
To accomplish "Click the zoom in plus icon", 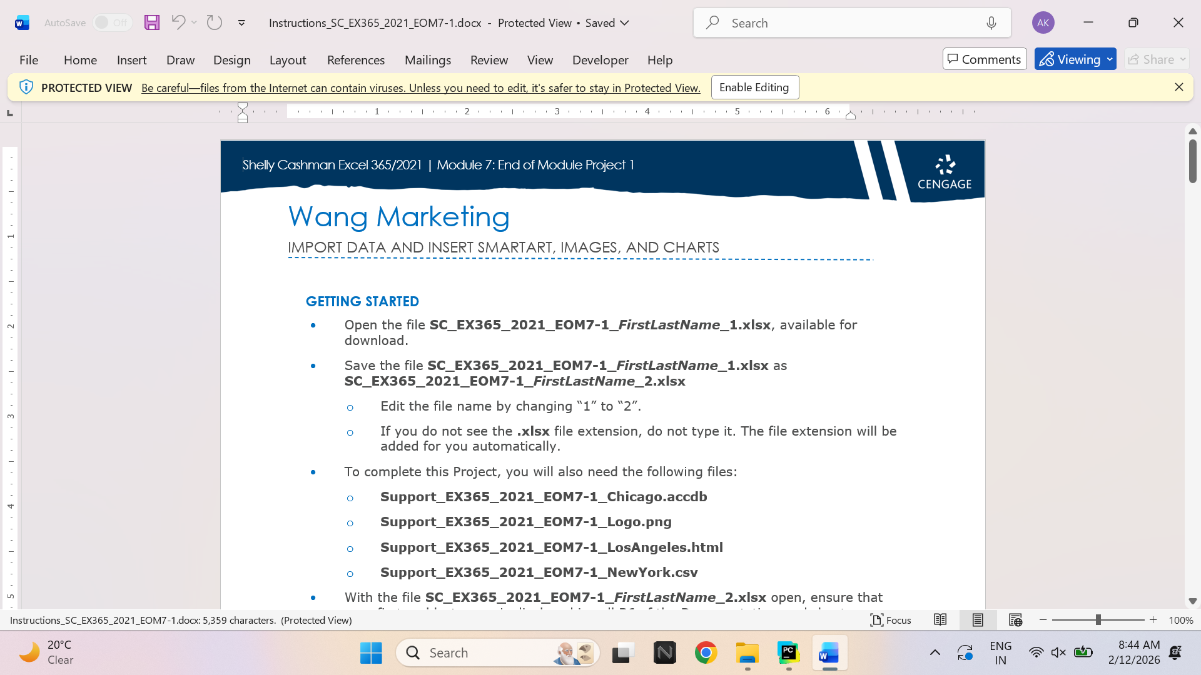I will point(1153,620).
